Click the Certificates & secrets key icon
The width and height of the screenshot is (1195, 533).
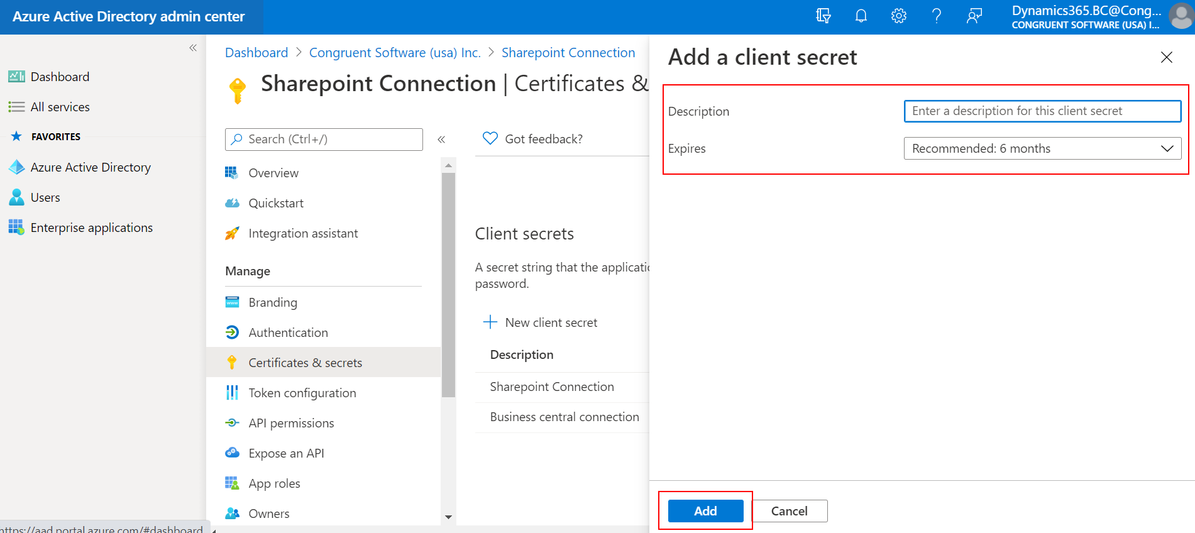(232, 363)
